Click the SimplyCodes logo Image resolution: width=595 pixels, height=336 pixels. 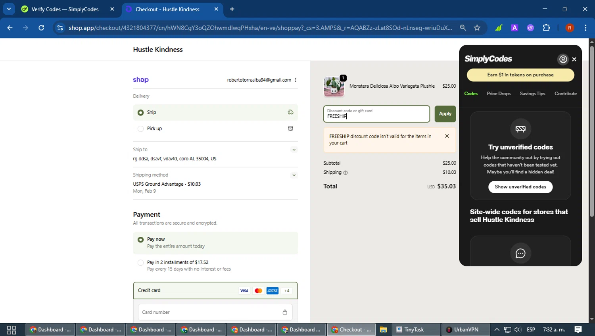488,59
